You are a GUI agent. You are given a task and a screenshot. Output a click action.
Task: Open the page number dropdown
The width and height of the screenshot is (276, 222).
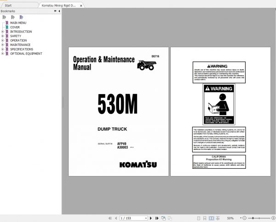click(x=146, y=218)
